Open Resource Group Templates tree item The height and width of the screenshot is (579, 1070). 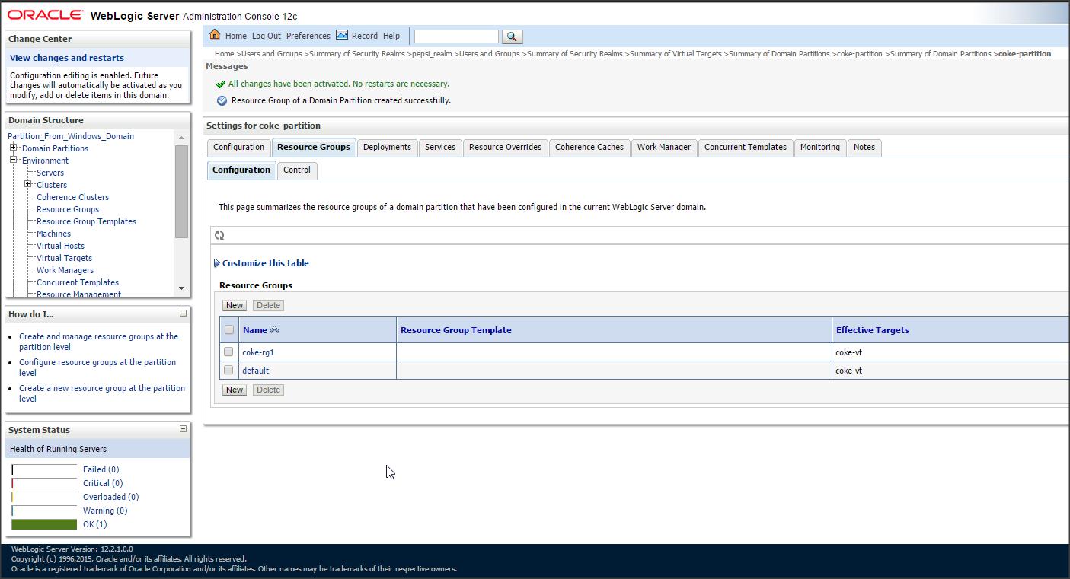87,221
